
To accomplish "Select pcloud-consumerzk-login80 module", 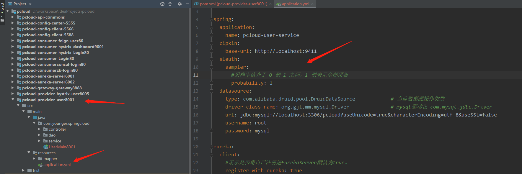I will pos(50,70).
